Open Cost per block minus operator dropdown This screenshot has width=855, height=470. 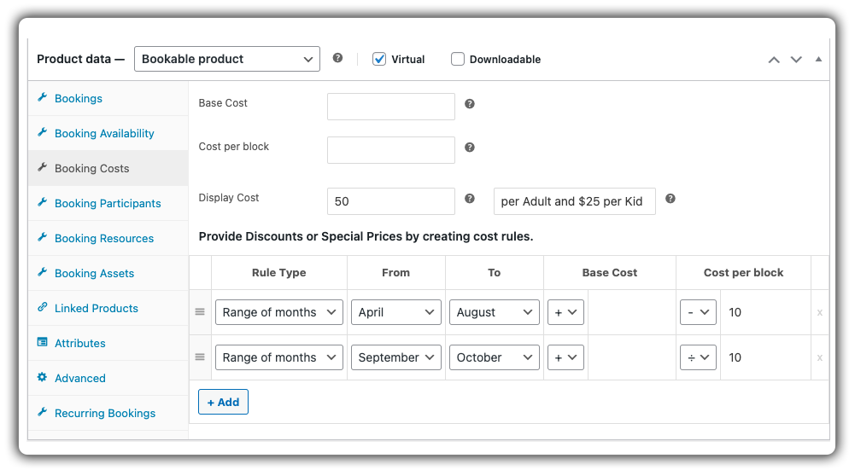point(698,312)
